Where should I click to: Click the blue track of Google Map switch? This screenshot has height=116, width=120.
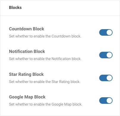(x=103, y=101)
